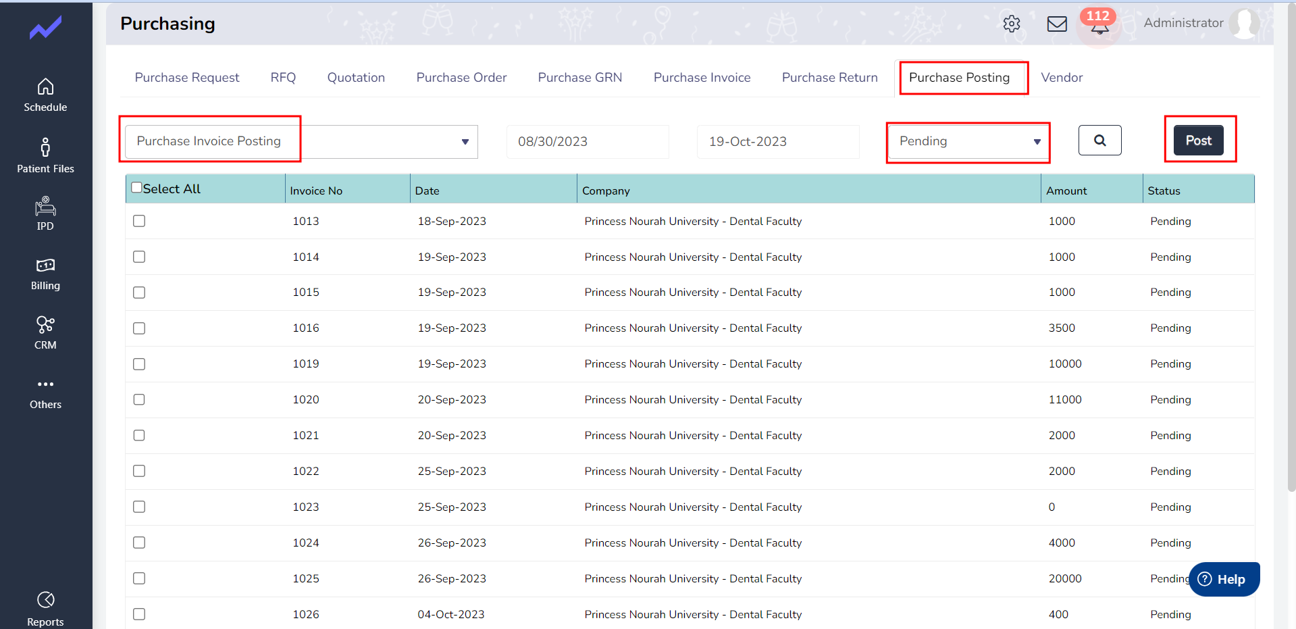Viewport: 1296px width, 629px height.
Task: Check the box for invoice 1020
Action: pyautogui.click(x=139, y=399)
